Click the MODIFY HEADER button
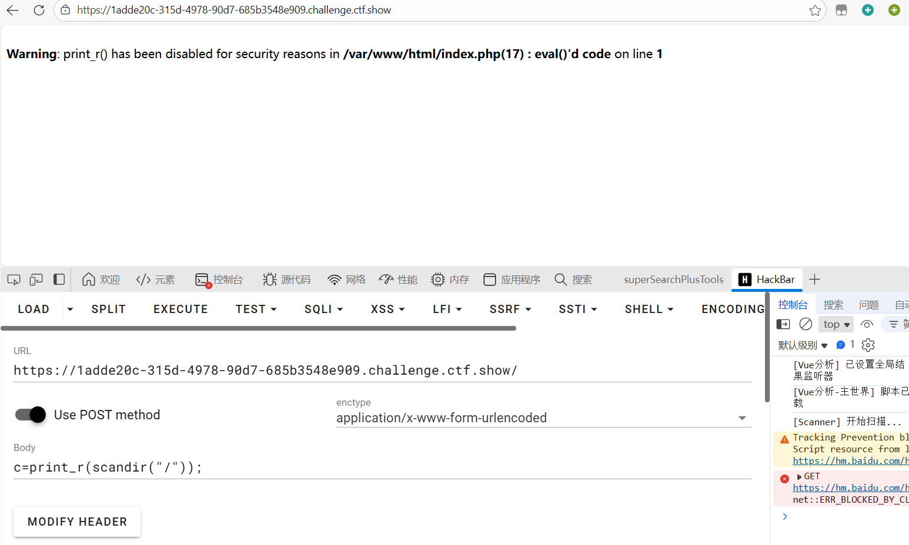The image size is (909, 545). click(77, 522)
